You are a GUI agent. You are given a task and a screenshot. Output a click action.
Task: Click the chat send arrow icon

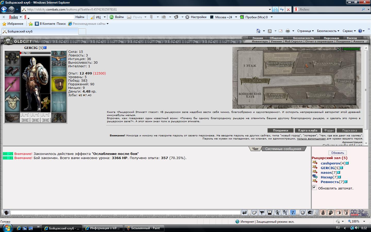[x=244, y=213]
